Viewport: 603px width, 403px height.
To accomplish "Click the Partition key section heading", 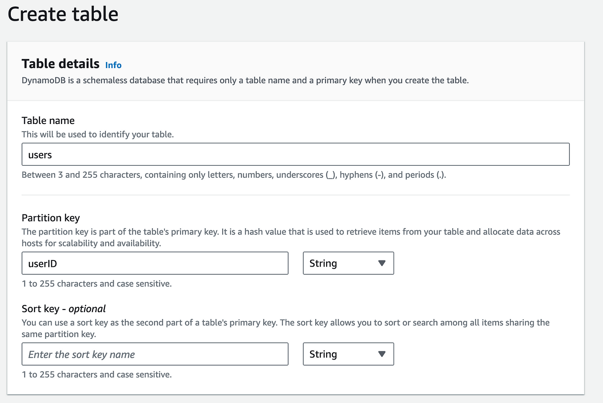I will coord(50,218).
